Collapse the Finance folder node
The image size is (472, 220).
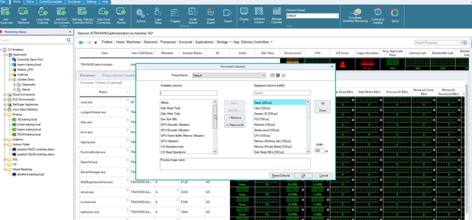[x=6, y=114]
